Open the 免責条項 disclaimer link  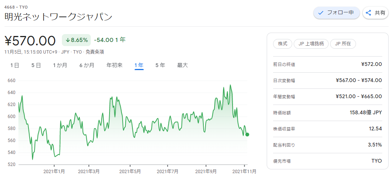click(x=95, y=52)
